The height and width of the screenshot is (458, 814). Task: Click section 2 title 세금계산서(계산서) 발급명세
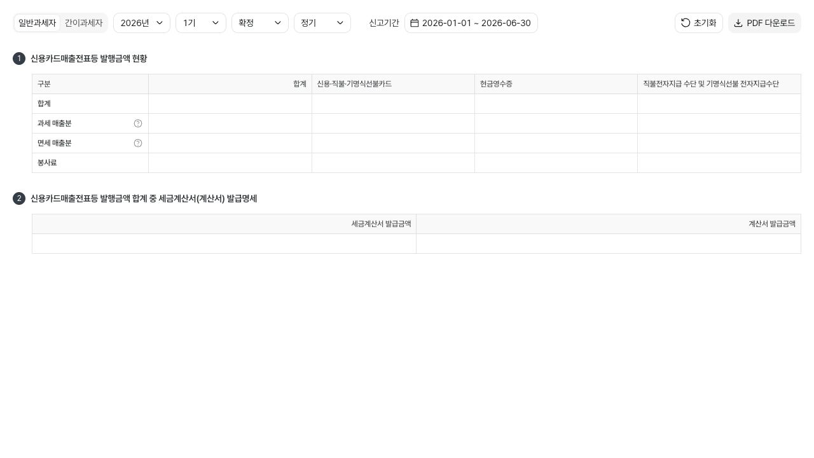point(144,198)
